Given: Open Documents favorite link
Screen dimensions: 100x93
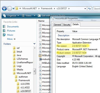Looking at the screenshot, I should pyautogui.click(x=13, y=26).
